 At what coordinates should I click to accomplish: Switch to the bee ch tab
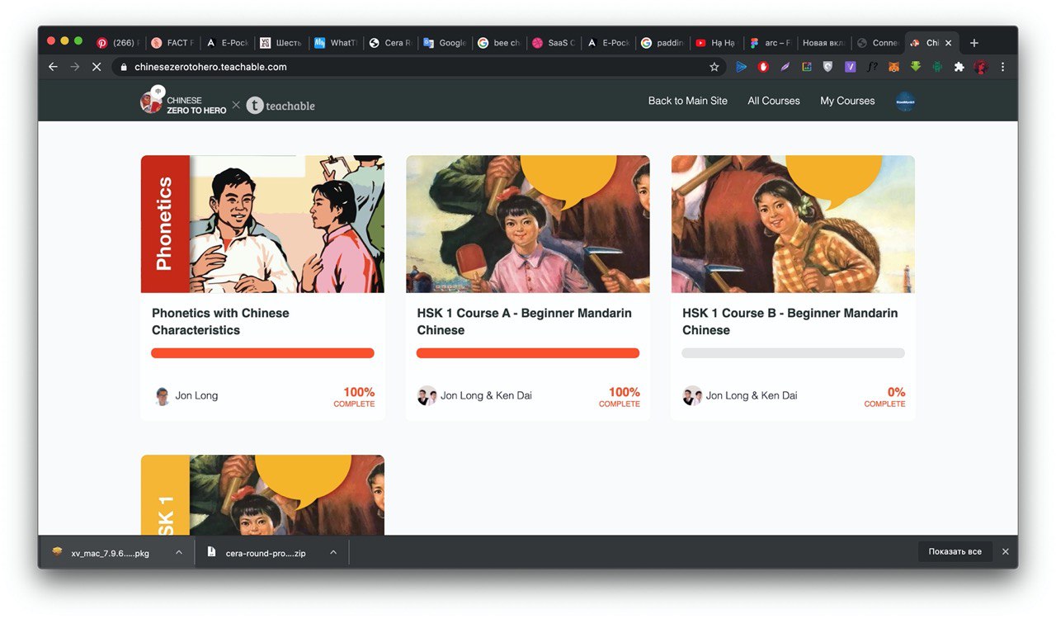click(x=498, y=43)
